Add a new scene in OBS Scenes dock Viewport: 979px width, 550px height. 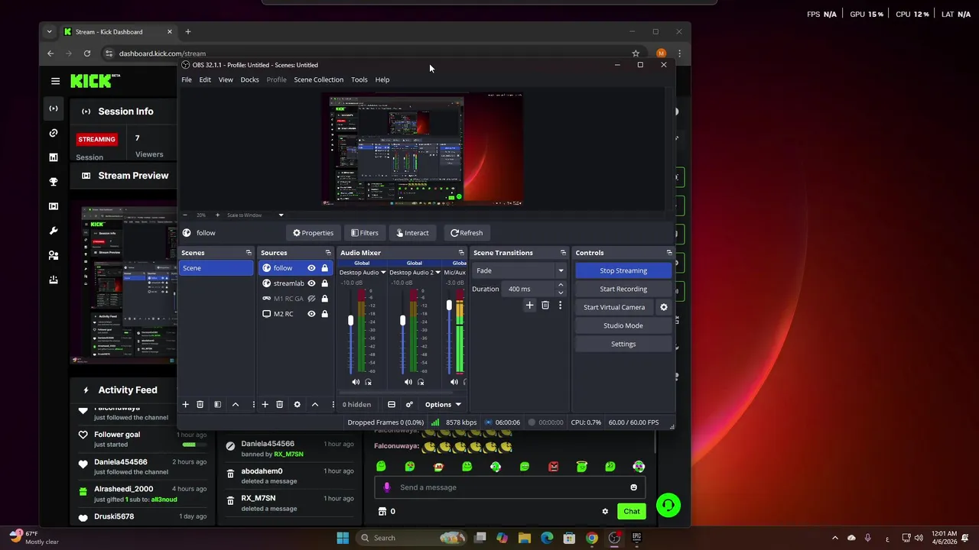pyautogui.click(x=185, y=405)
